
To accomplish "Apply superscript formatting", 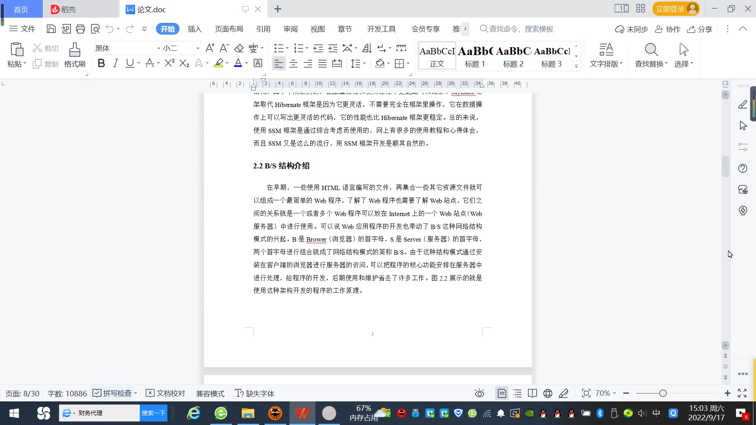I will click(x=169, y=63).
